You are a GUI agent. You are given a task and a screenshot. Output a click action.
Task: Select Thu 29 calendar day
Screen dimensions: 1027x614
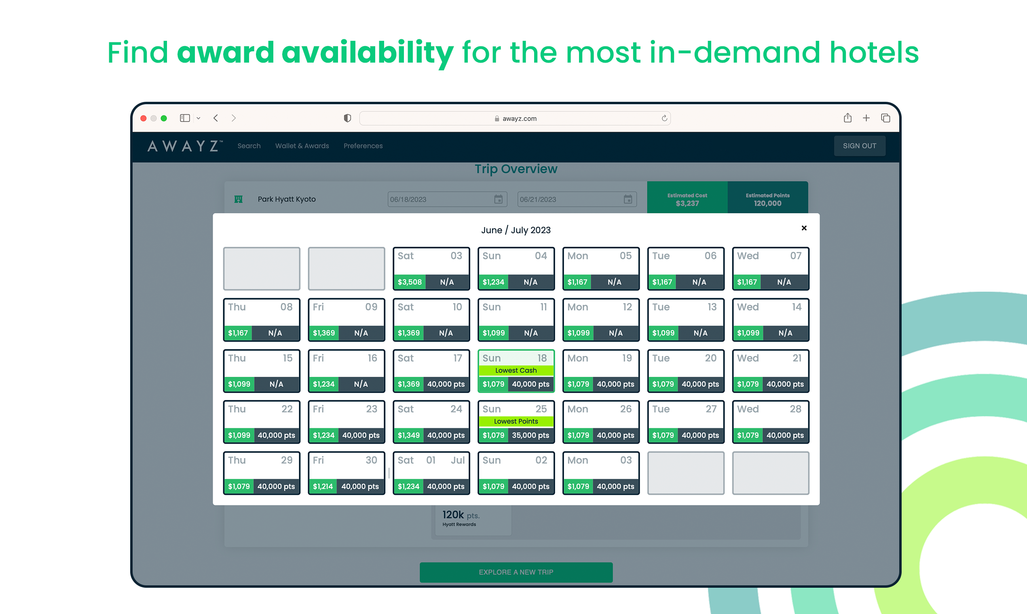pos(262,473)
